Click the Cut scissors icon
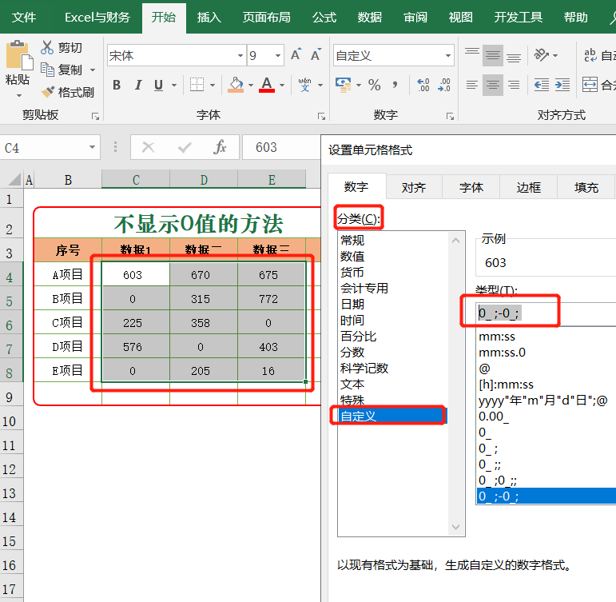 tap(47, 48)
